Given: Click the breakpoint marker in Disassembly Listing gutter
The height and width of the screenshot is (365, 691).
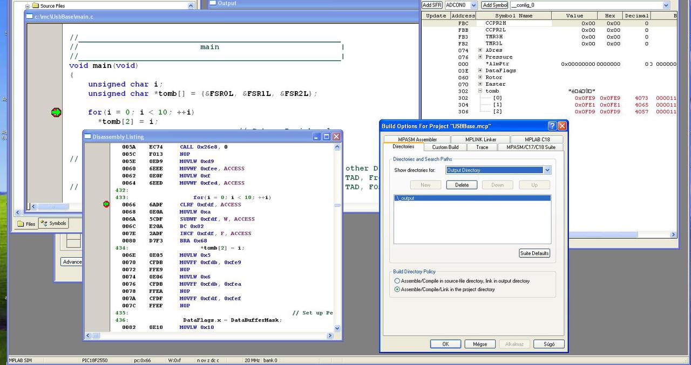Looking at the screenshot, I should click(x=106, y=204).
